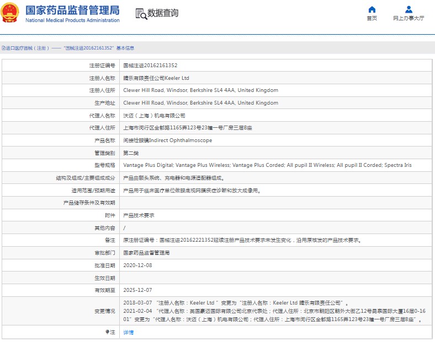The image size is (435, 342).
Task: Click intended use text 产品用于临床医疗单位
Action: coord(192,191)
